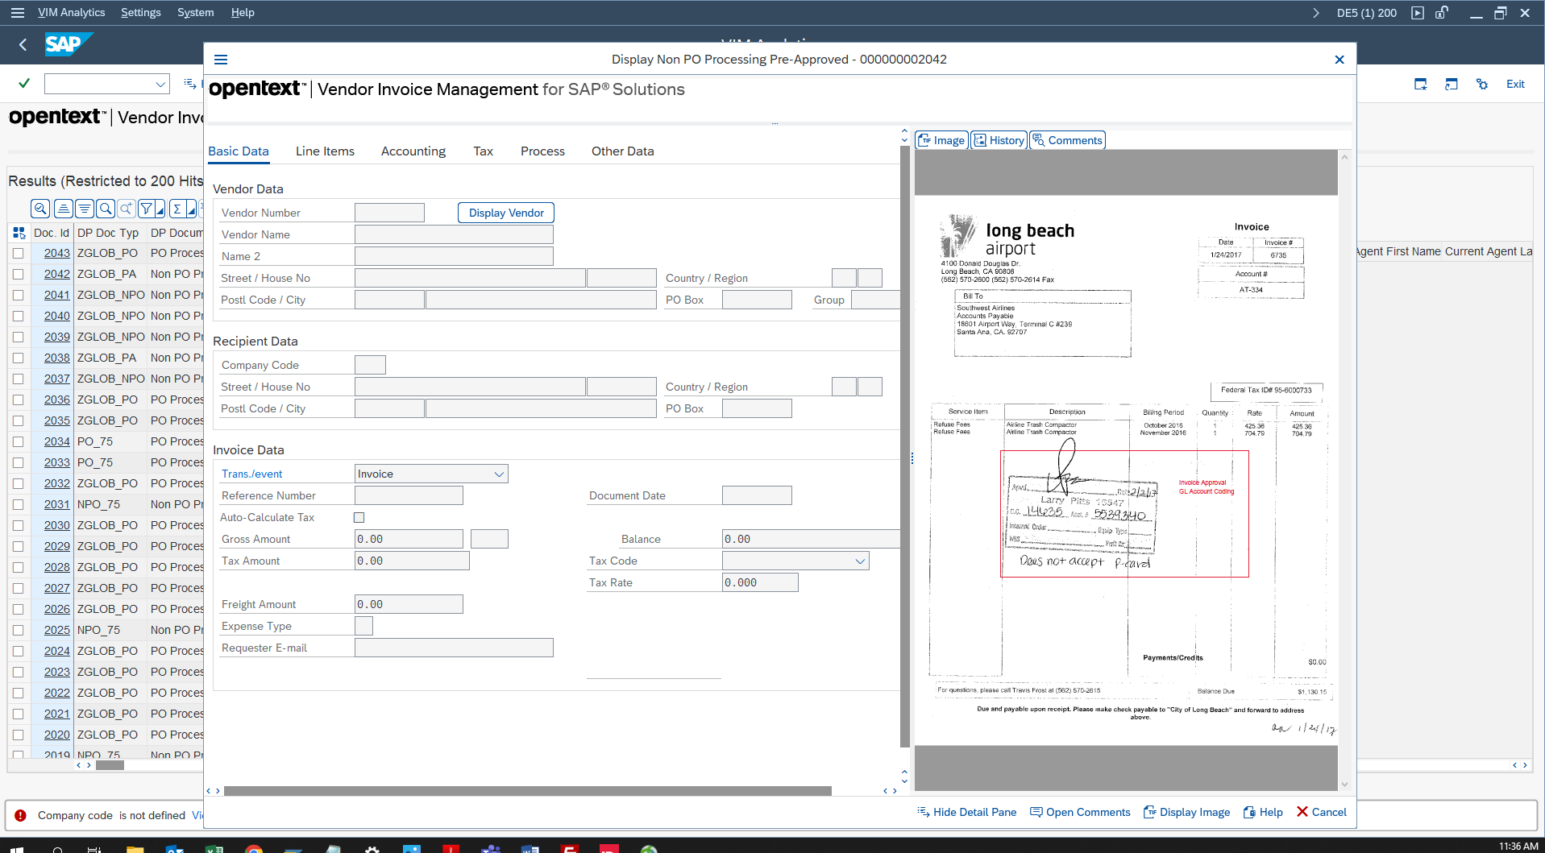Click the select-all grid icon beside Doc. Id
The image size is (1545, 853).
point(19,233)
